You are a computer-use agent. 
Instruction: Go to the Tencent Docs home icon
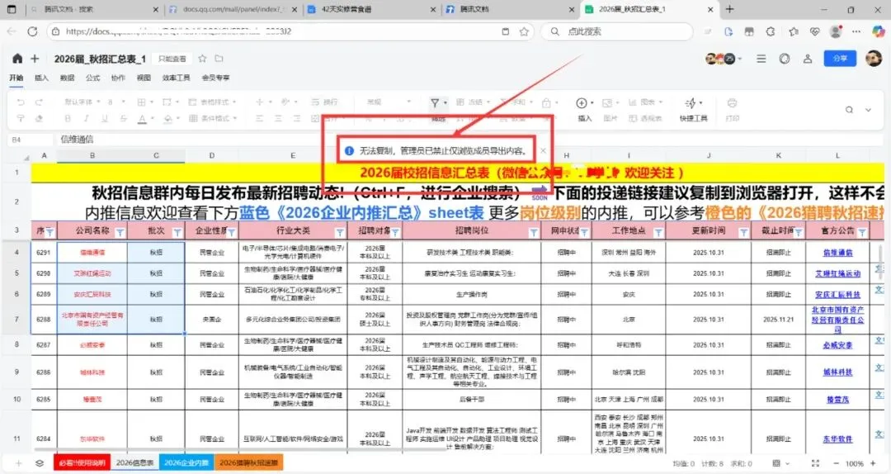pos(17,59)
